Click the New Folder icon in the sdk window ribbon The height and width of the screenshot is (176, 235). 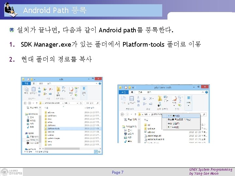pos(58,89)
